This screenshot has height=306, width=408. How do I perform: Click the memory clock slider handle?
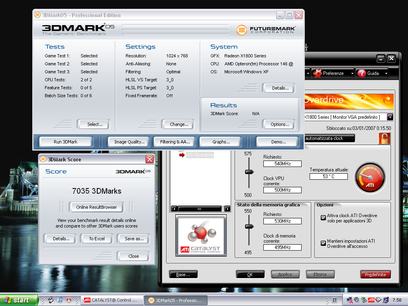pos(249,226)
